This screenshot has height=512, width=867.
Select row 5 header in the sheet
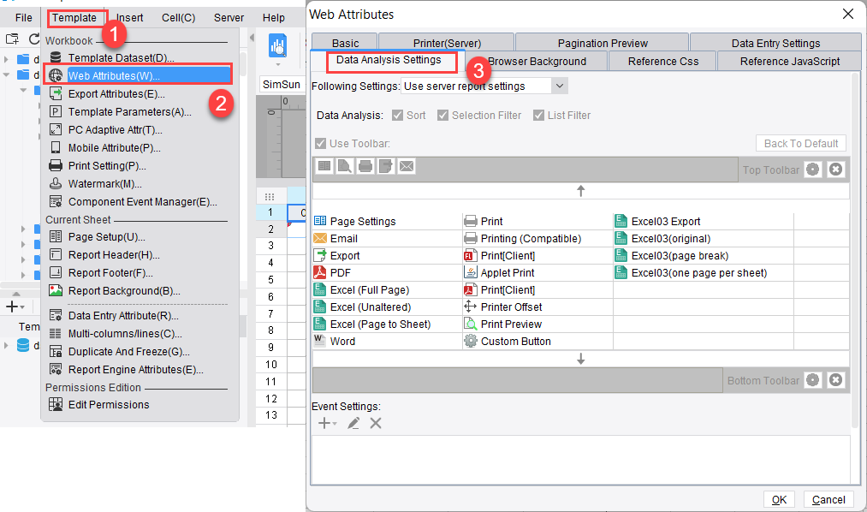coord(270,278)
